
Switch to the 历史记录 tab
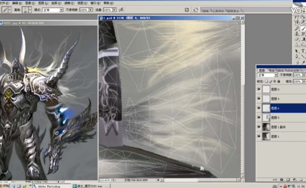[x=293, y=70]
